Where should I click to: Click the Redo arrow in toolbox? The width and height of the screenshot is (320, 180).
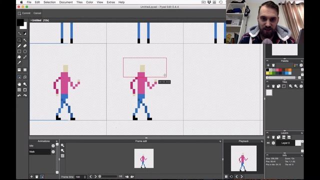(x=25, y=95)
